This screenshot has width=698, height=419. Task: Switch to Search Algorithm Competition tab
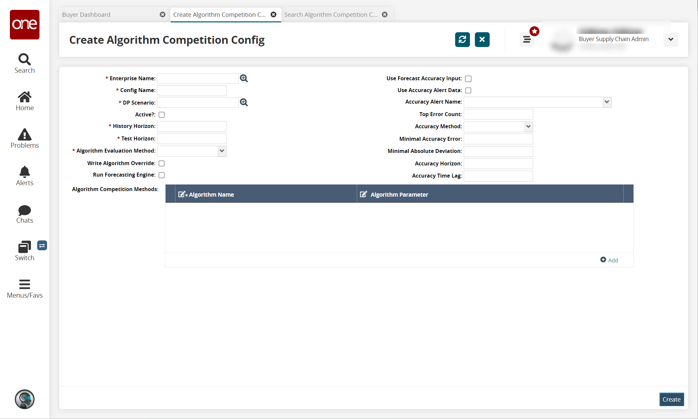(331, 15)
